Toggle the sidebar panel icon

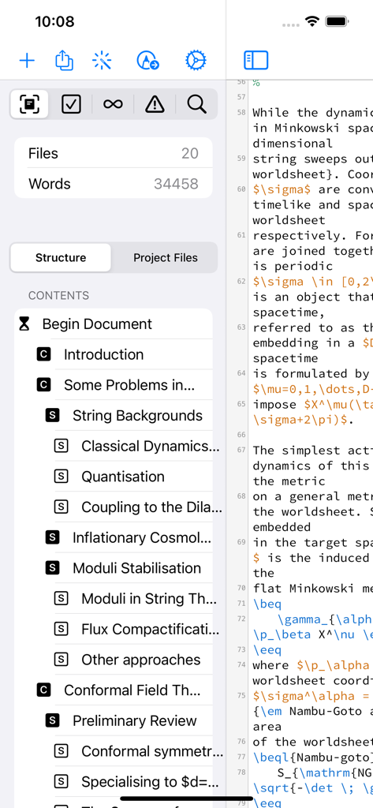[x=256, y=60]
